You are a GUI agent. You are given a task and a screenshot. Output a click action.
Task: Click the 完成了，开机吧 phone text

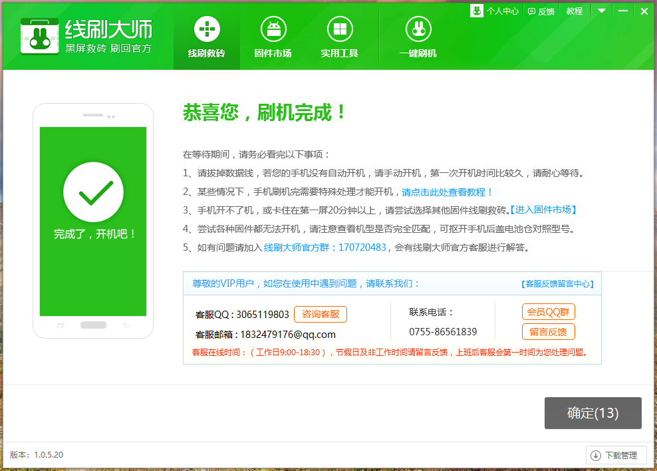click(94, 234)
